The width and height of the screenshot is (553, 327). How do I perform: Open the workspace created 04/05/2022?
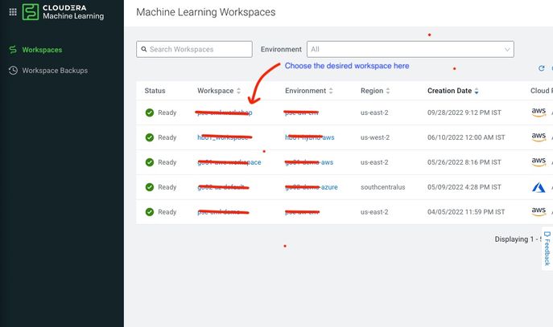tap(223, 212)
